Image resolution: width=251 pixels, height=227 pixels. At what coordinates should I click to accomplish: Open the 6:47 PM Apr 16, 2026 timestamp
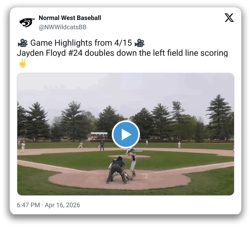48,205
